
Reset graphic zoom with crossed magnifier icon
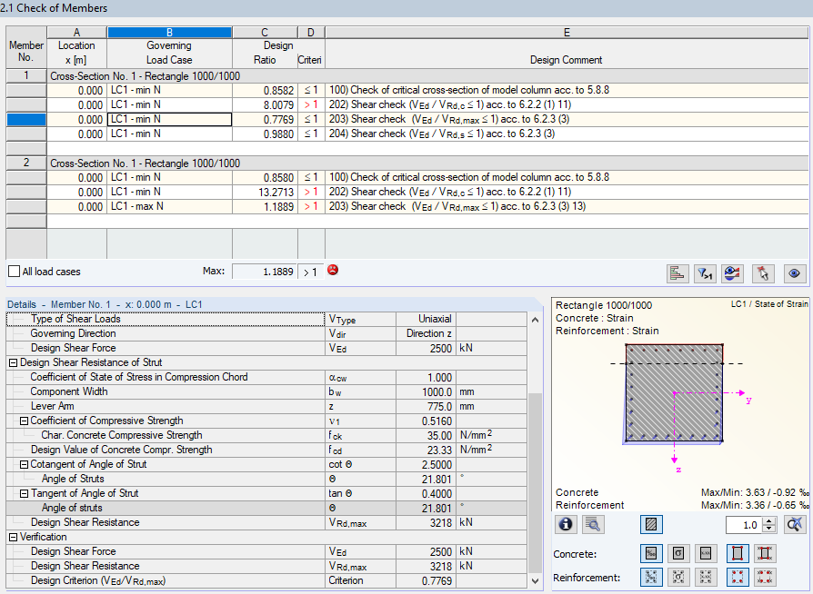click(x=794, y=525)
